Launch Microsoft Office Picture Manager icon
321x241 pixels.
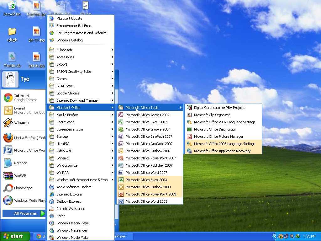click(x=189, y=137)
